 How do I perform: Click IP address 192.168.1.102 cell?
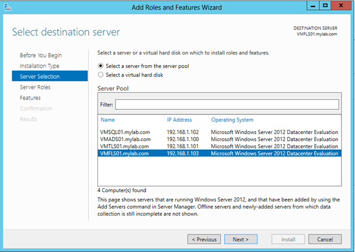pyautogui.click(x=182, y=132)
